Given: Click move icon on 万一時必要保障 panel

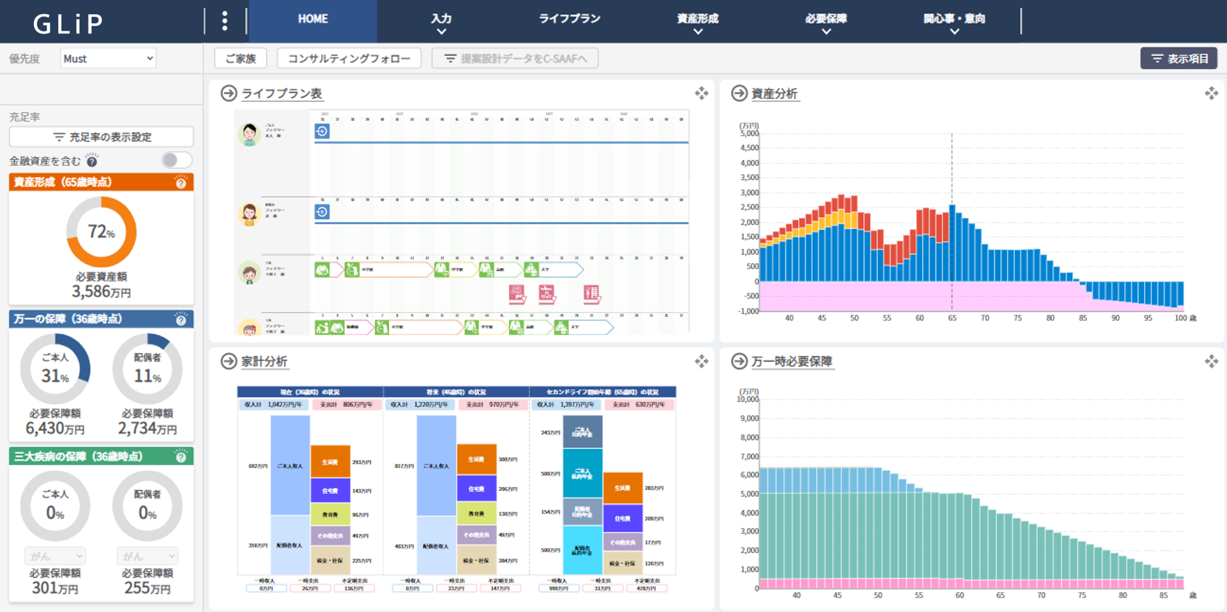Looking at the screenshot, I should 1211,361.
